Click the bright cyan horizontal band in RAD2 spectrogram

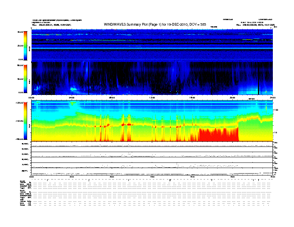click(x=152, y=49)
